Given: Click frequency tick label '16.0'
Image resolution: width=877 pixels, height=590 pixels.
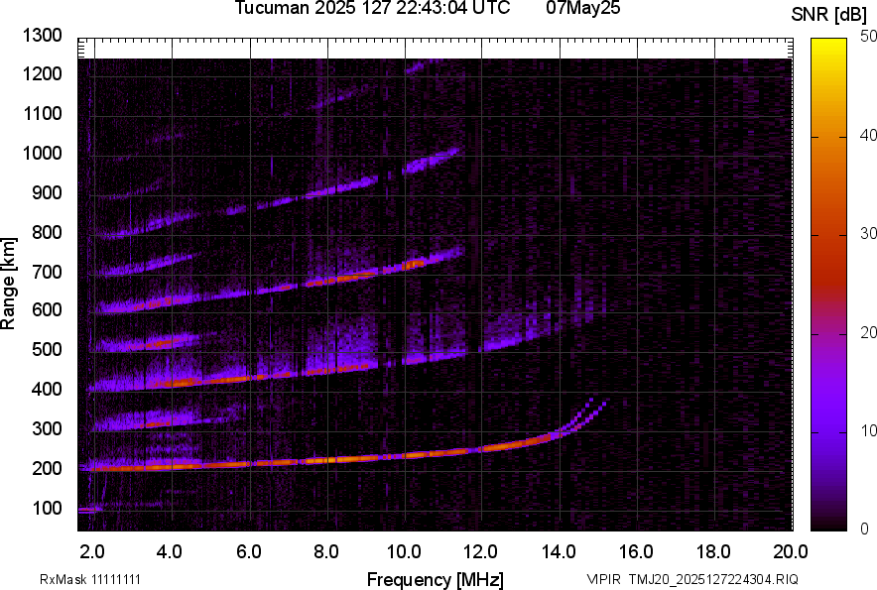Looking at the screenshot, I should click(636, 552).
